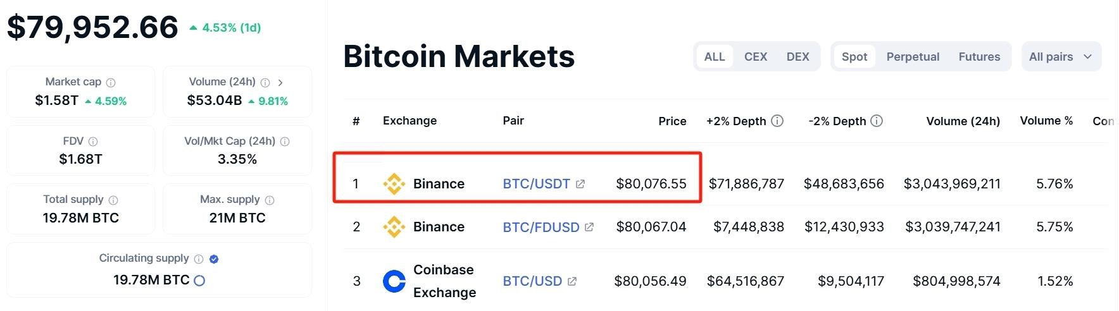Screen dimensions: 1119x311
Task: Open the All pairs dropdown
Action: 1061,57
